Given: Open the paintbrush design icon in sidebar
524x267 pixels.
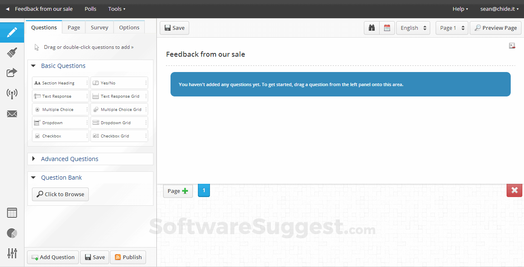Looking at the screenshot, I should (12, 53).
